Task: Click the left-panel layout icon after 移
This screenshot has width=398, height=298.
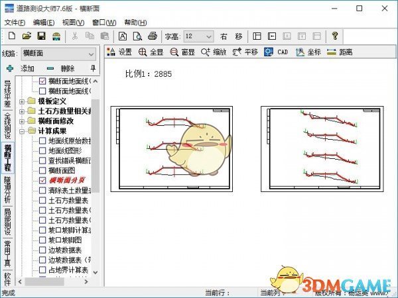Action: point(257,36)
